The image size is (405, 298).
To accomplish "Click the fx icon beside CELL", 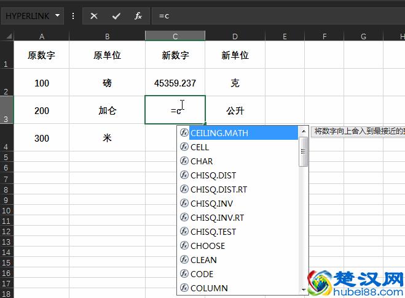I will coord(184,147).
